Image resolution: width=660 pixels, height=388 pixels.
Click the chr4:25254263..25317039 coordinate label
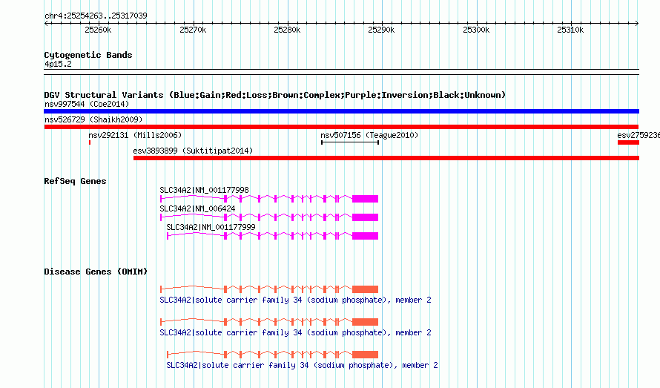tap(96, 16)
